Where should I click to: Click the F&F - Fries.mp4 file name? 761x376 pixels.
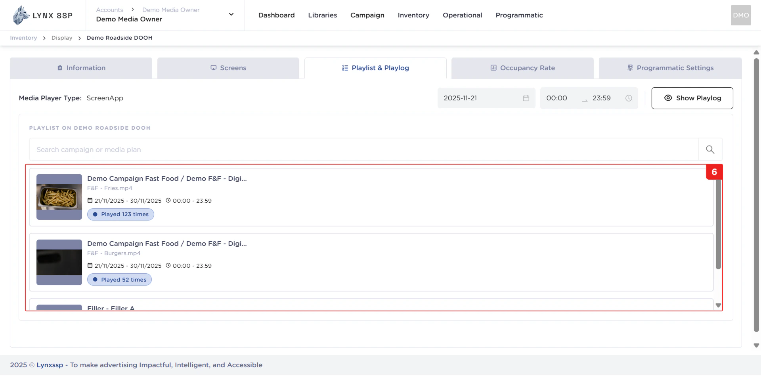click(110, 188)
